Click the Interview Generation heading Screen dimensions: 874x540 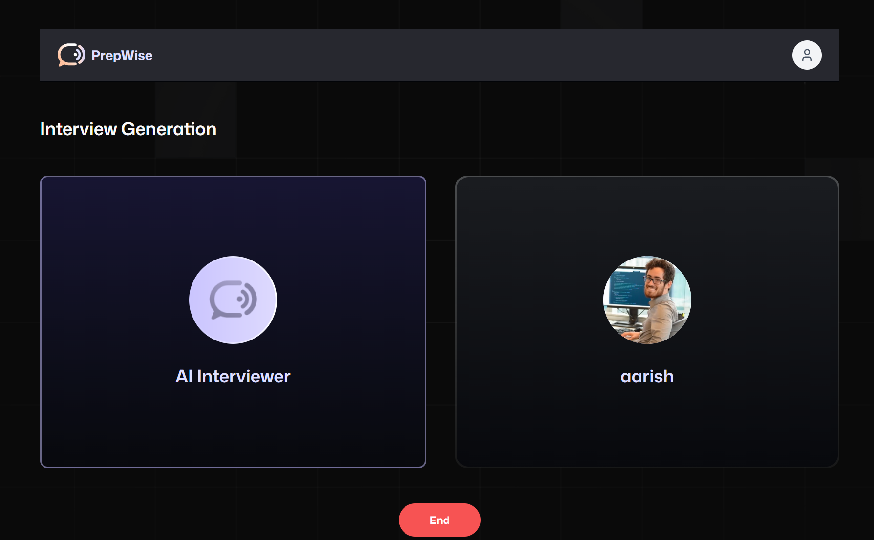click(128, 129)
